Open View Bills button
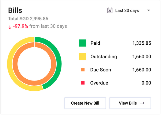161x115 pixels. pos(130,103)
